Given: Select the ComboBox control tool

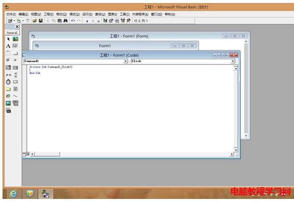Looking at the screenshot, I should 8,67.
